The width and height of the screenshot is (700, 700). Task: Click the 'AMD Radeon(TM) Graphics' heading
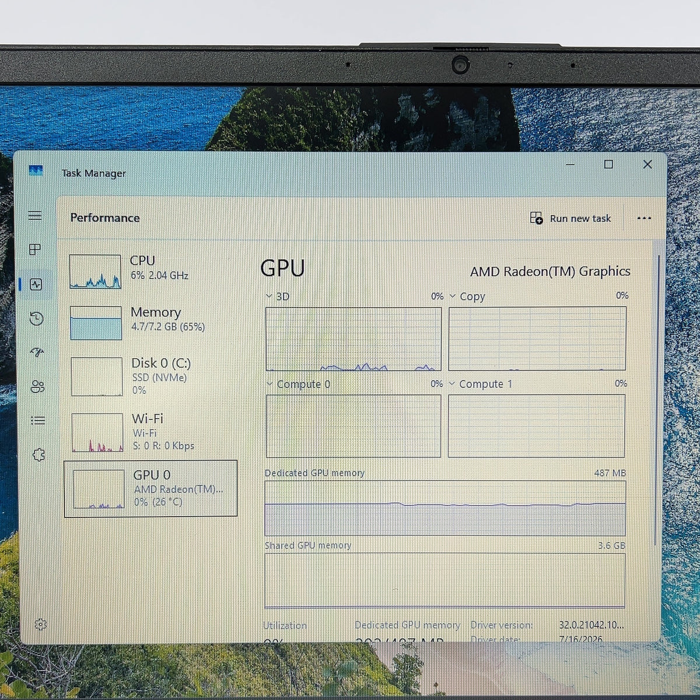coord(550,271)
